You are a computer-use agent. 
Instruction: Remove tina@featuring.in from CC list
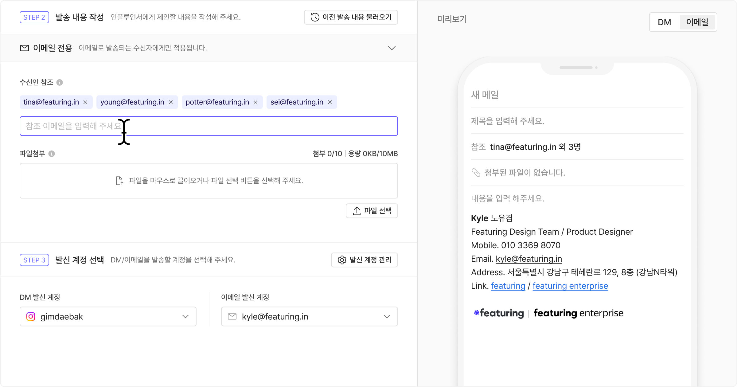pos(85,102)
